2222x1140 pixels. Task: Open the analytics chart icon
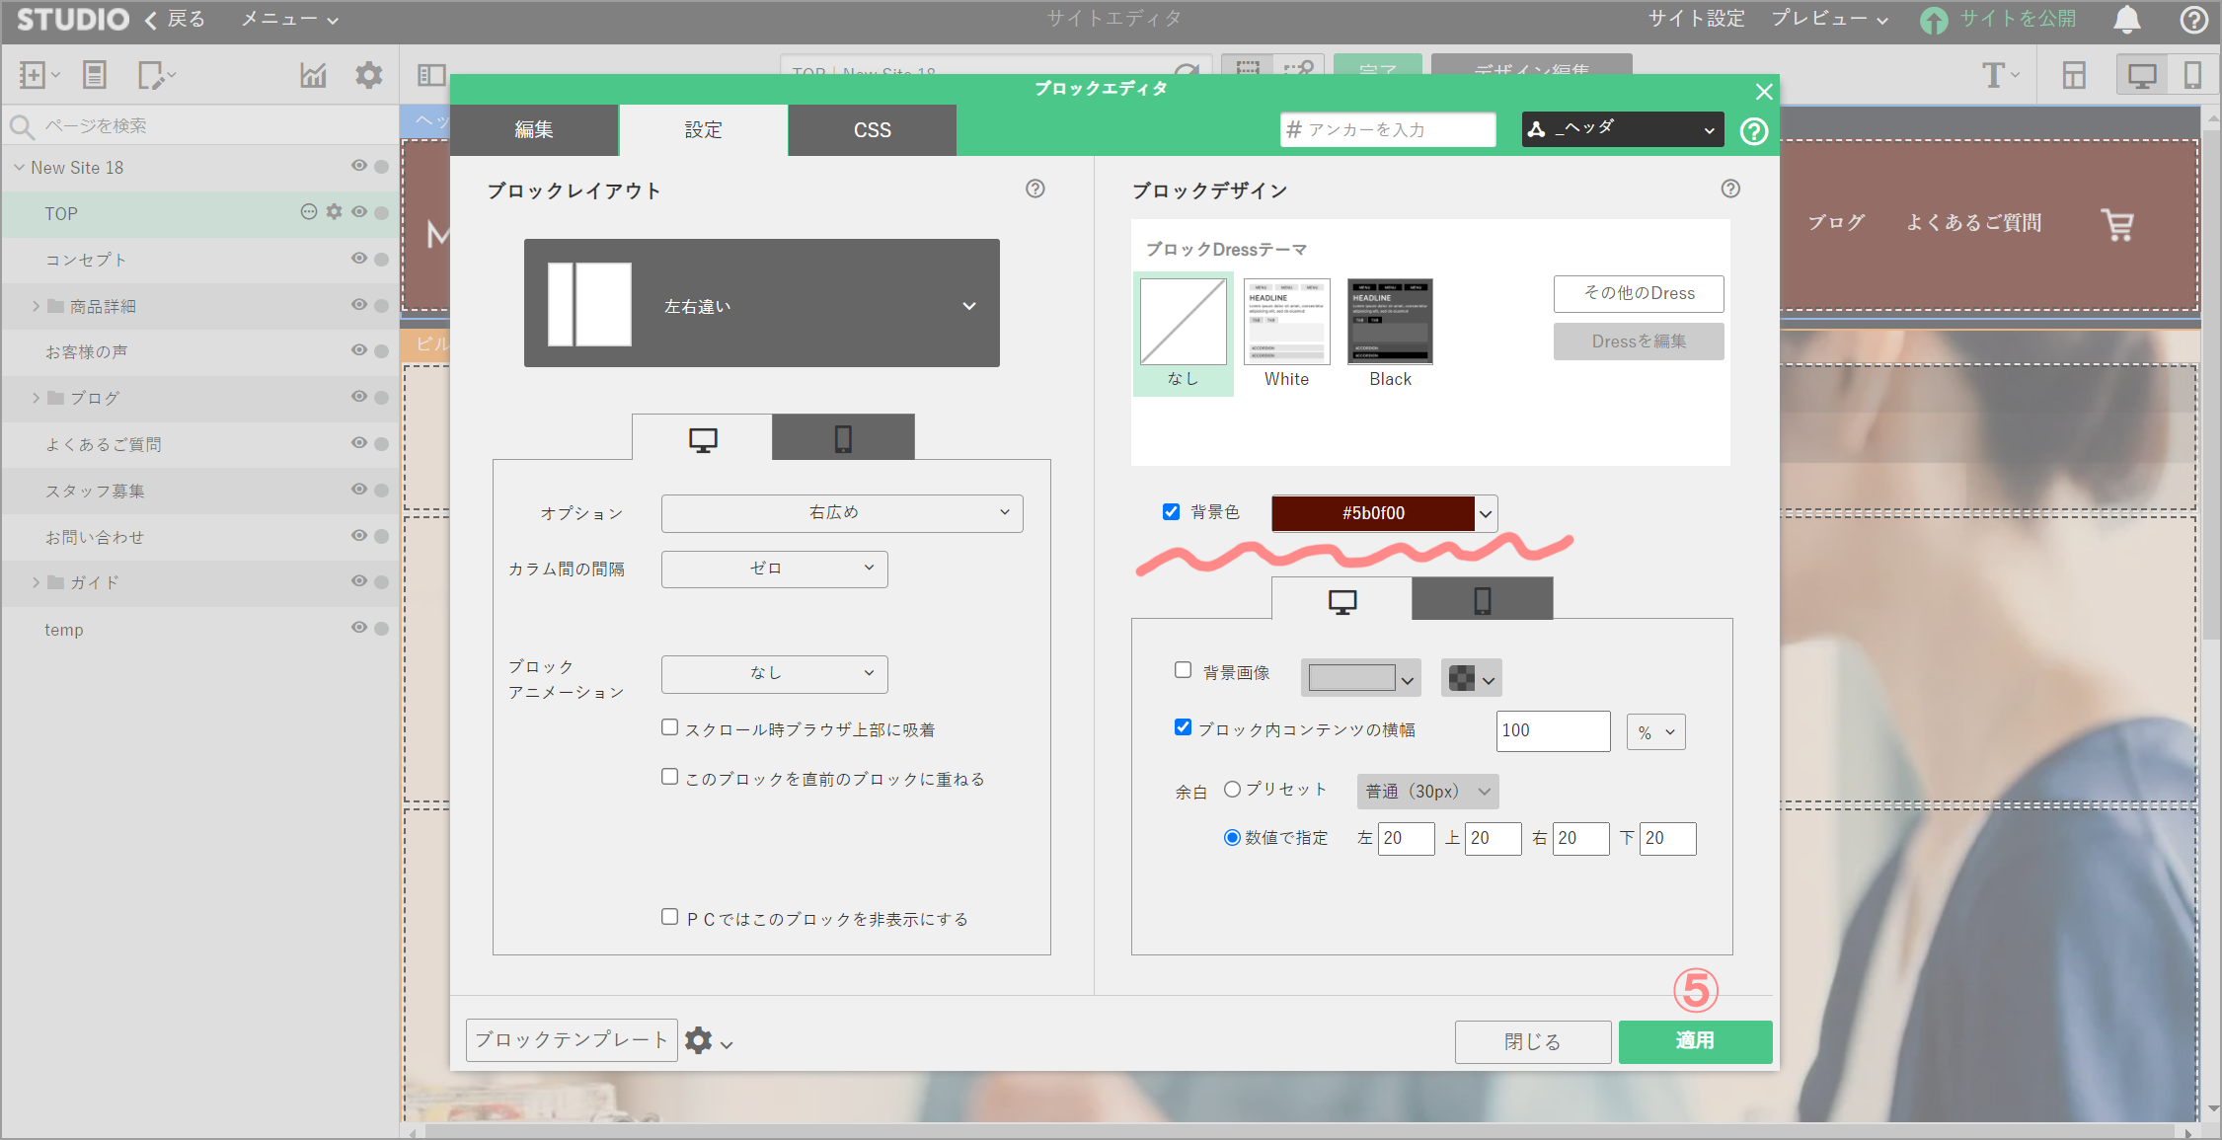(313, 75)
